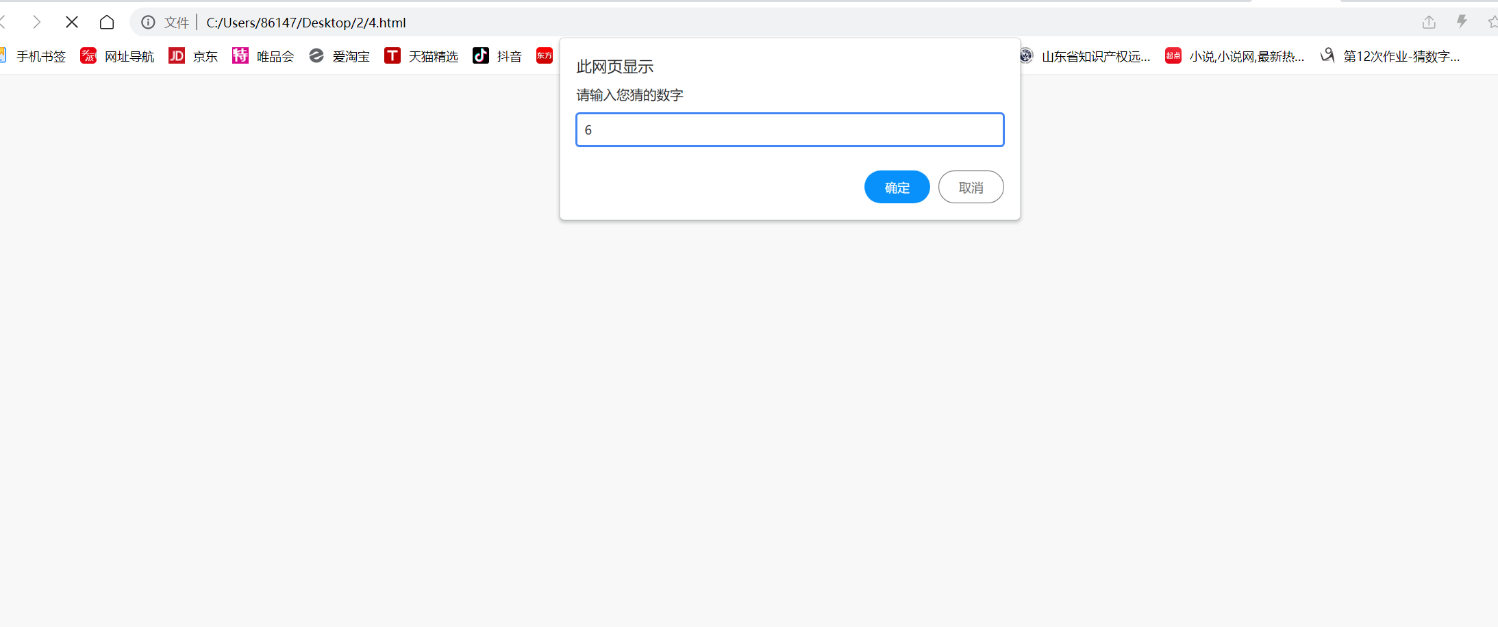The height and width of the screenshot is (627, 1498).
Task: Open the 网址导航 bookmark
Action: point(117,56)
